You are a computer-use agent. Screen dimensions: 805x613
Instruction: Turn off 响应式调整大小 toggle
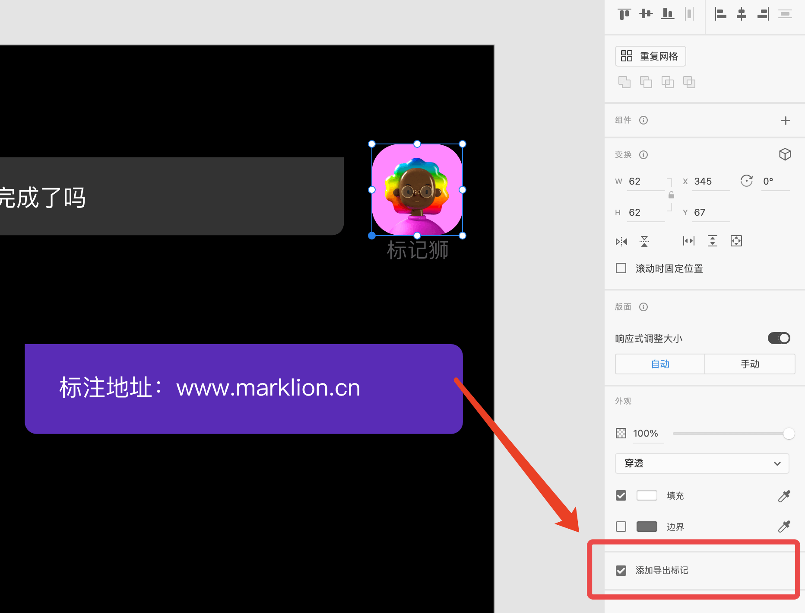click(779, 338)
